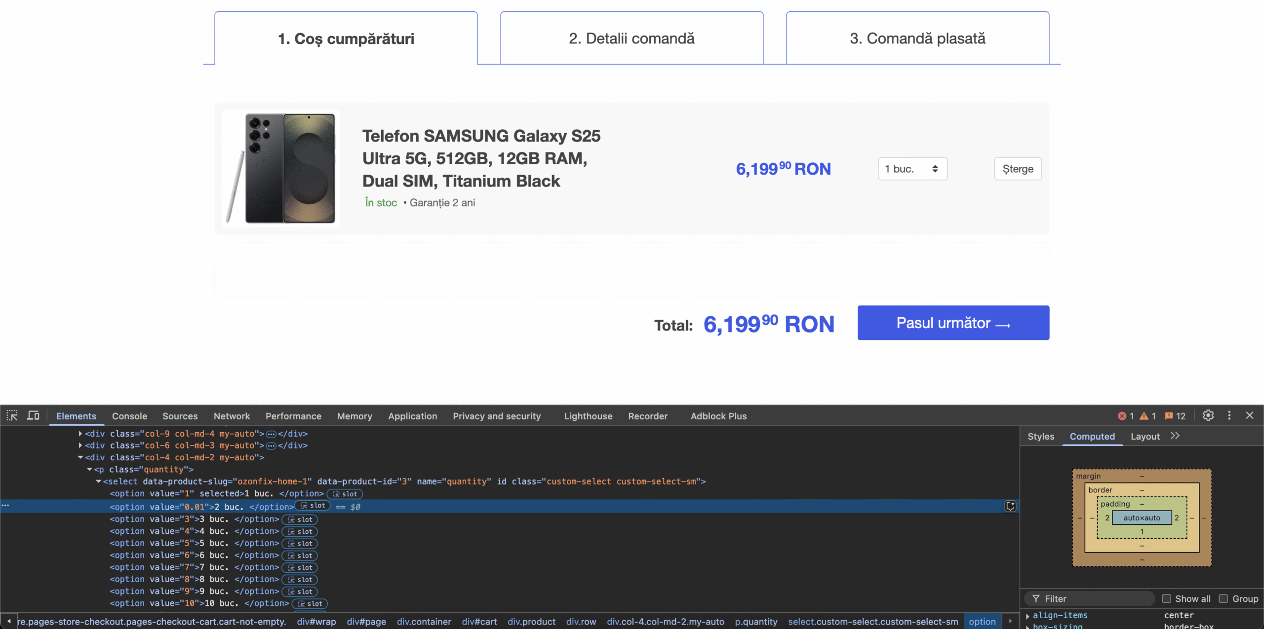
Task: Switch to the Layout sidebar tab
Action: 1145,437
